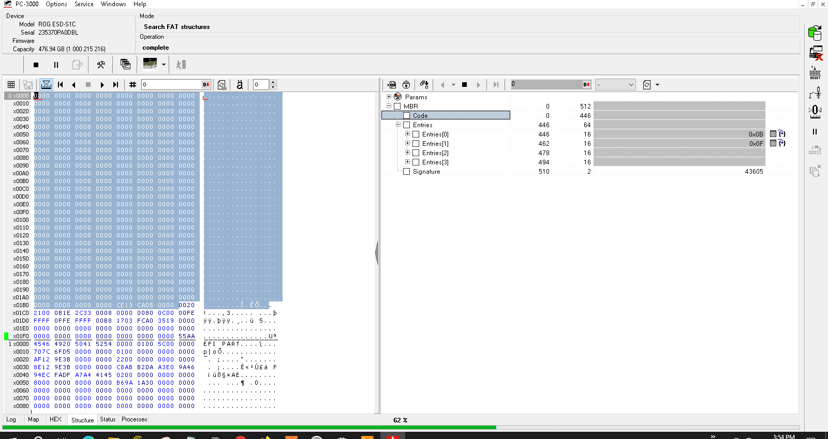Click the table icon on Entries[0] row
The height and width of the screenshot is (439, 828).
coord(773,134)
